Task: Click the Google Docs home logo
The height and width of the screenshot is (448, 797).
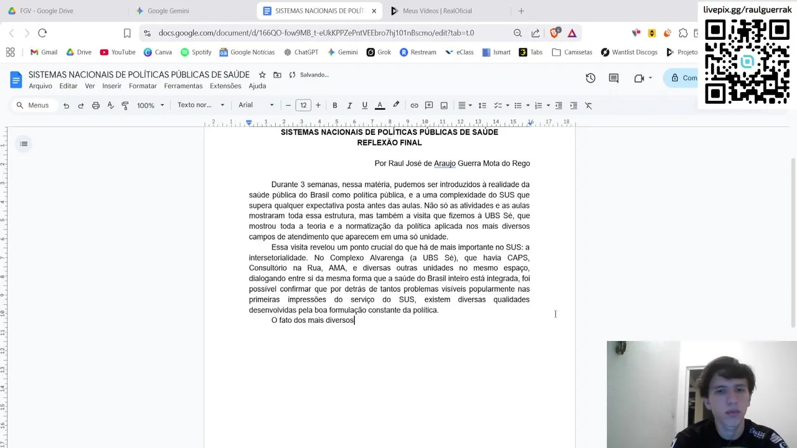Action: tap(16, 80)
